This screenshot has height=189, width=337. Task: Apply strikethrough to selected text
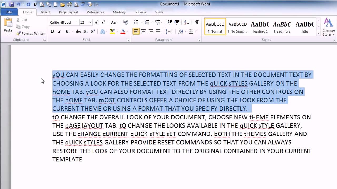78,31
